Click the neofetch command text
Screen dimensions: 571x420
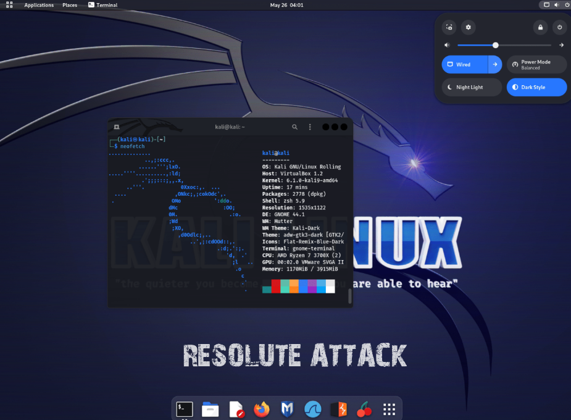click(133, 146)
